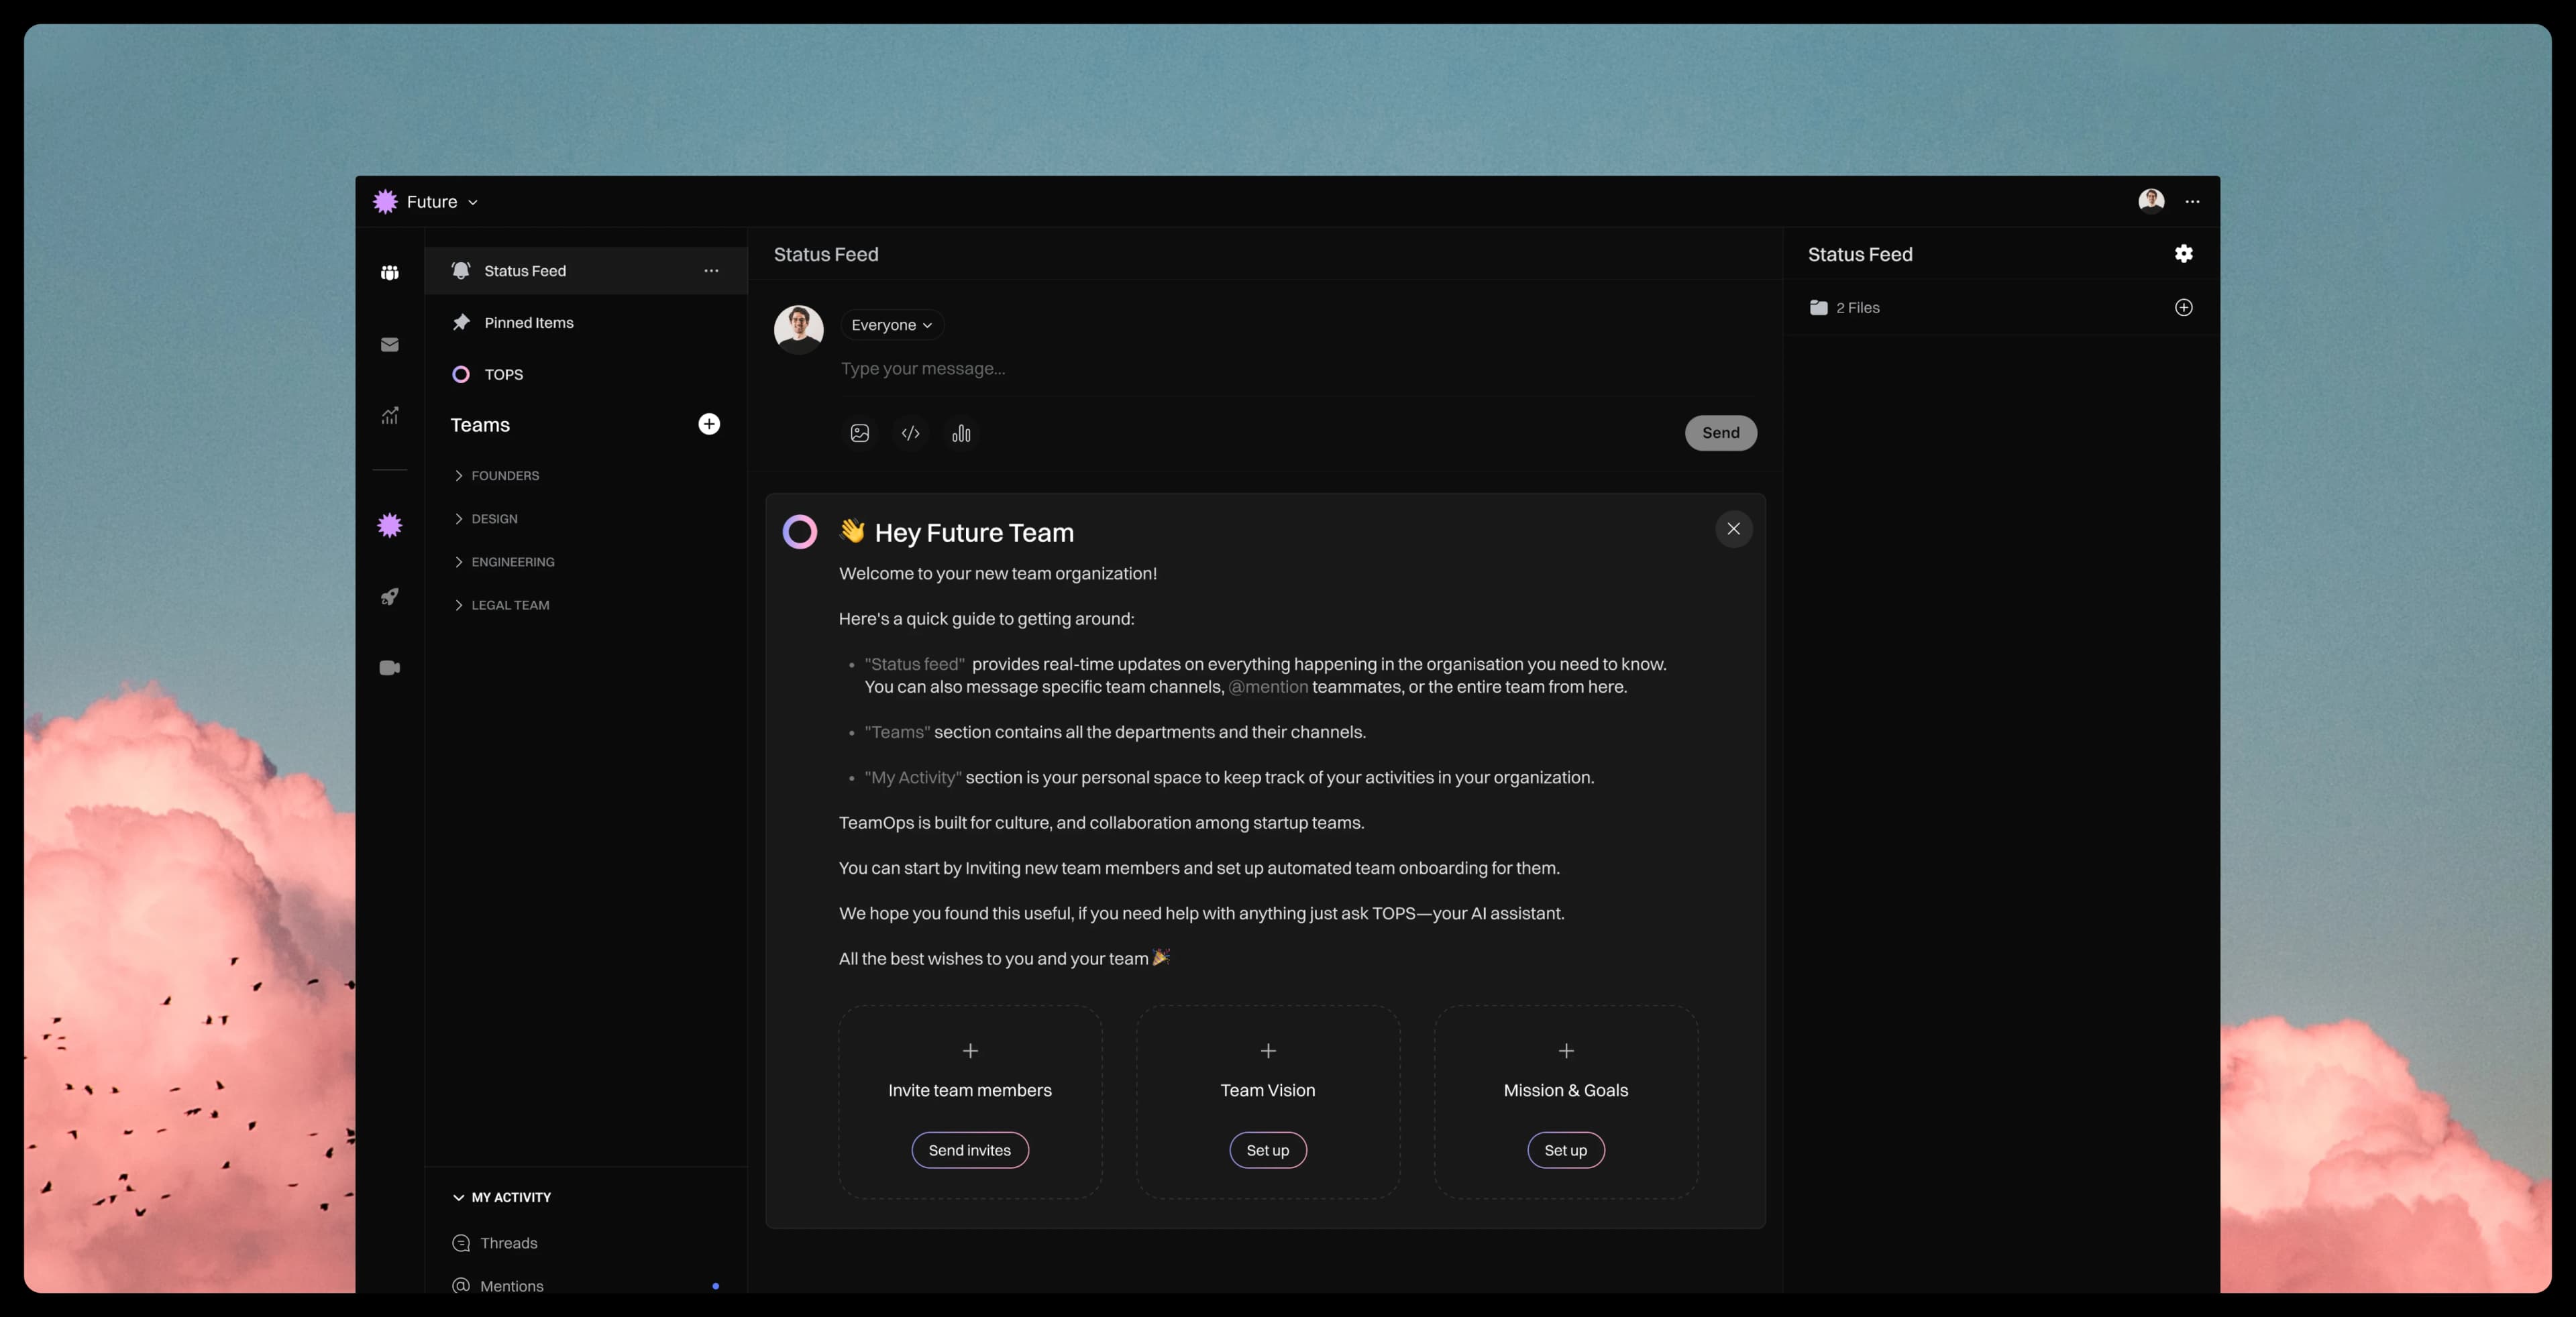Select the purple Future workspace icon
The height and width of the screenshot is (1317, 2576).
point(390,524)
